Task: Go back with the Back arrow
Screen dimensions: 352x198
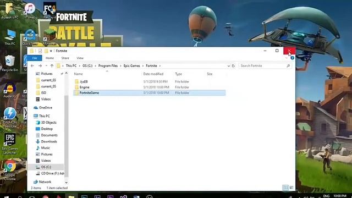Action: tap(32, 66)
